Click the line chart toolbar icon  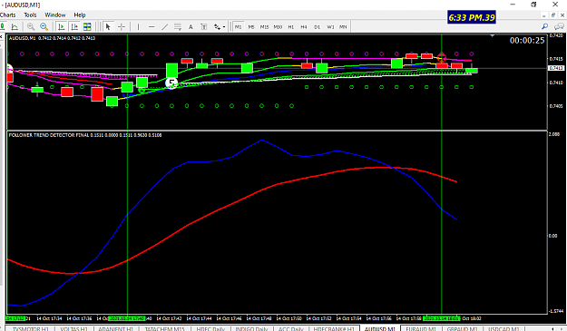click(x=15, y=26)
